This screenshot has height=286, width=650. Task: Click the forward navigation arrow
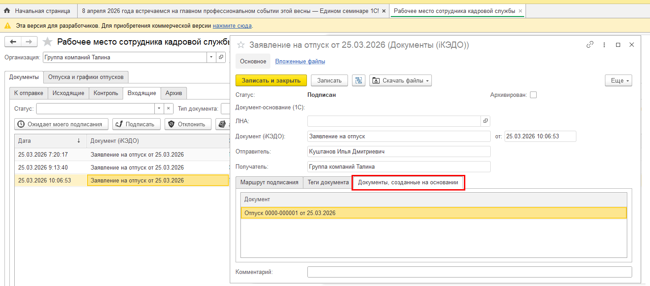(29, 42)
